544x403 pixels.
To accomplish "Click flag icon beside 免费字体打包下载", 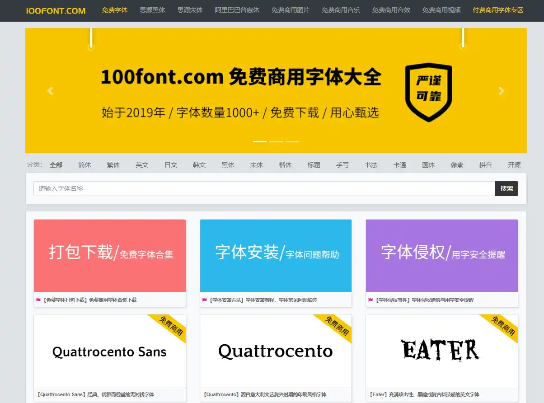I will point(38,300).
